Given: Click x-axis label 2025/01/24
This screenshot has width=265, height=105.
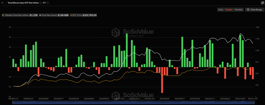Looking at the screenshot, I should [x=149, y=99].
